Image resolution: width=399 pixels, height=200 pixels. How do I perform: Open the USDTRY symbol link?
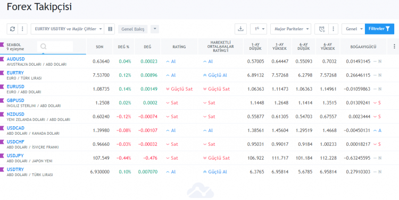[15, 169]
